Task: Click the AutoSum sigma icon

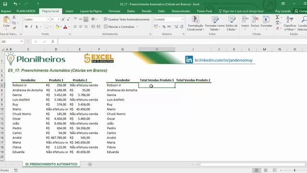Action: [x=277, y=18]
